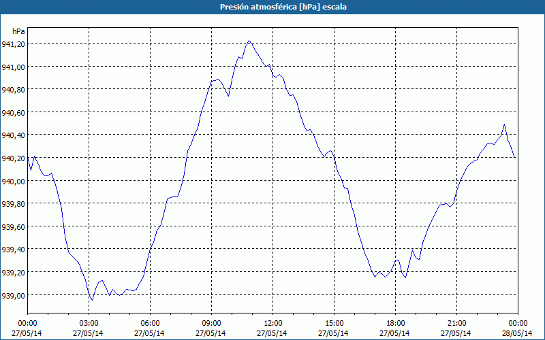
Task: Click the 941,20 axis value
Action: click(13, 44)
